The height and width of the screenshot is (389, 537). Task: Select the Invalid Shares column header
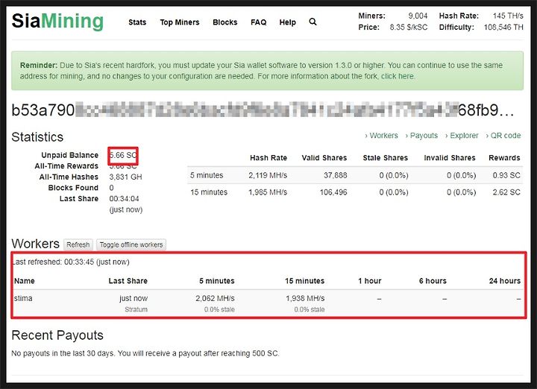(x=450, y=158)
